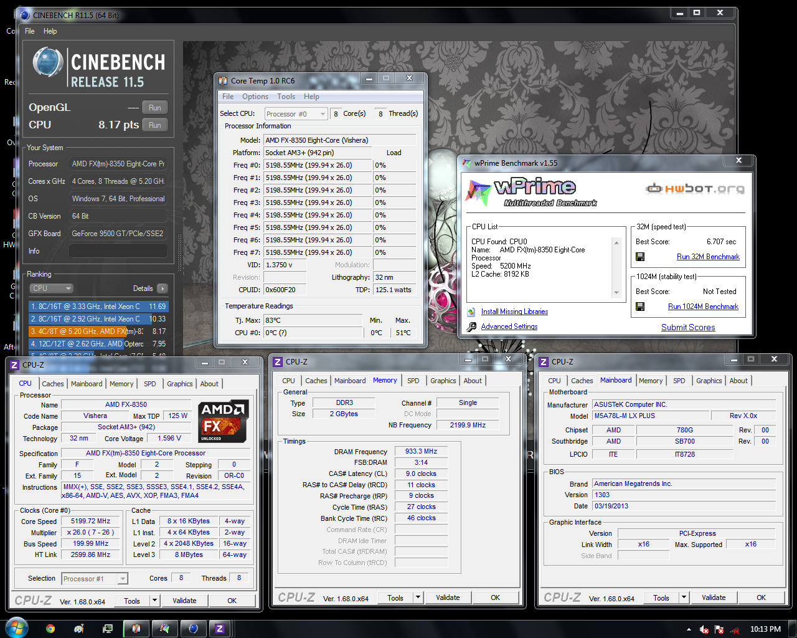Click OK in CPU-Z Mainboard window
Image resolution: width=797 pixels, height=638 pixels.
pos(762,598)
